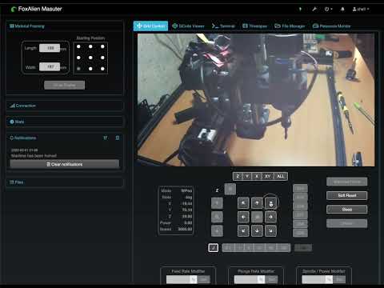Screen dimensions: 384x288
Task: Lower the Z axis with bottom Z button
Action: [x=217, y=231]
